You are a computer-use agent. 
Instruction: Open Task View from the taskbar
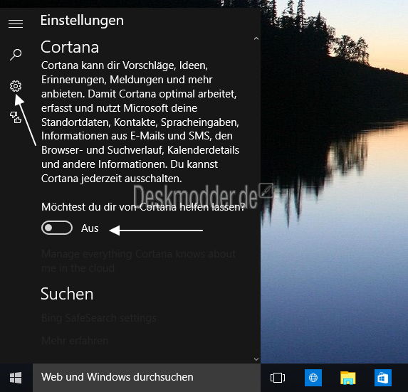pos(278,378)
